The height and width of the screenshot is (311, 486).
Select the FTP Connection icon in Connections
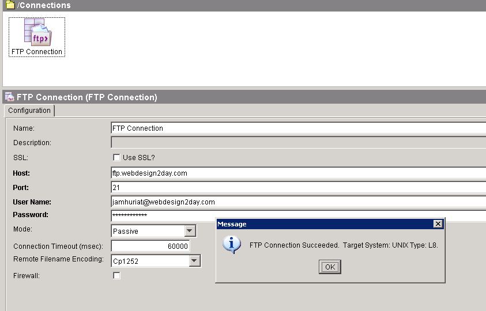click(37, 37)
